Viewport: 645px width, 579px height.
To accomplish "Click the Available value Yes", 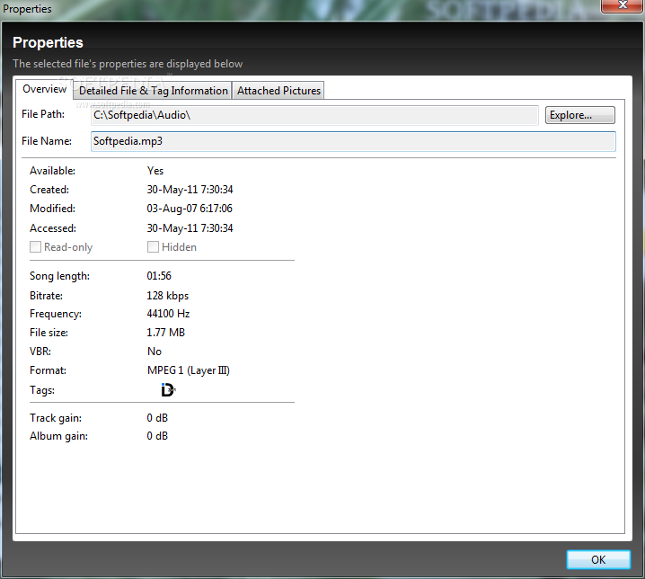I will click(x=155, y=171).
